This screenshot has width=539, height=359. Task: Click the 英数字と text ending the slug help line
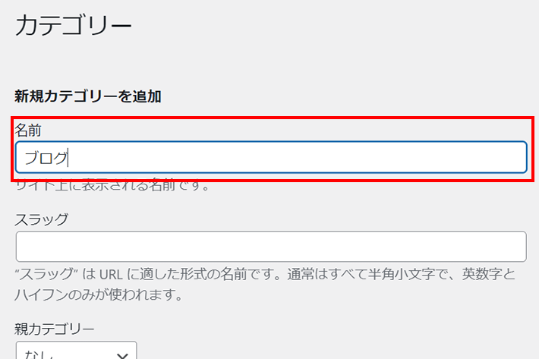489,274
